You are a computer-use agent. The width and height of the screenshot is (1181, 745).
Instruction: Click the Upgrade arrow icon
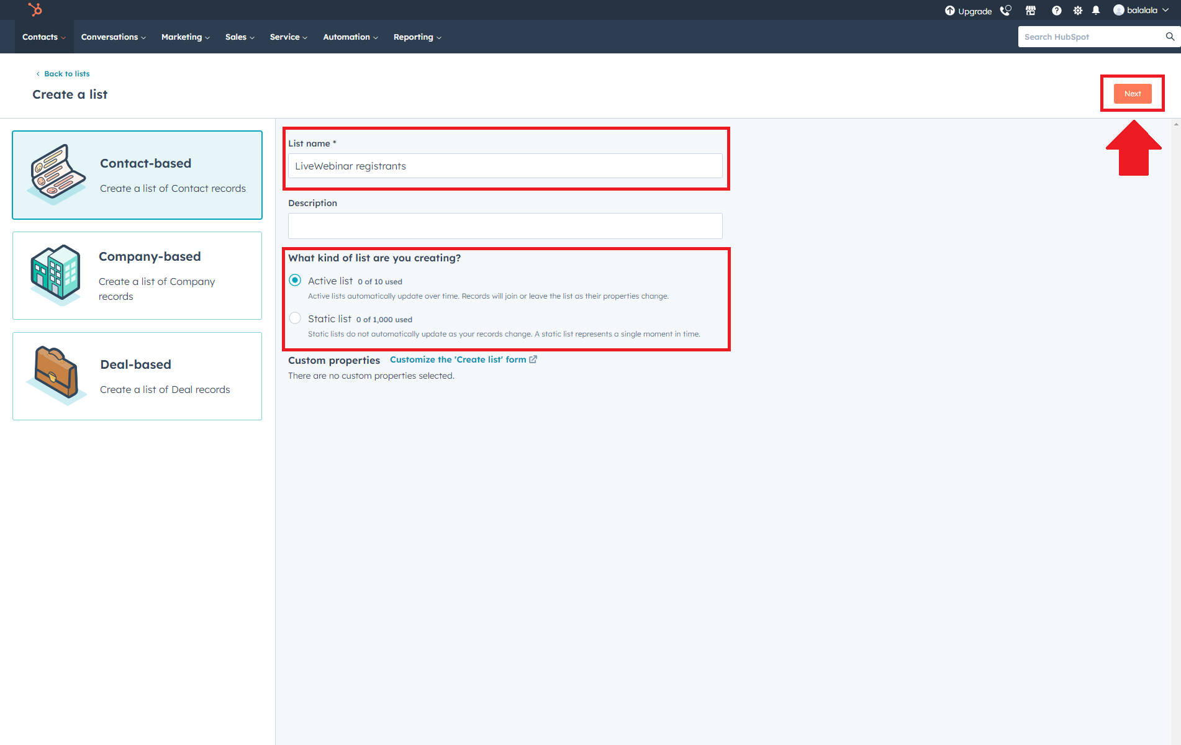tap(950, 11)
